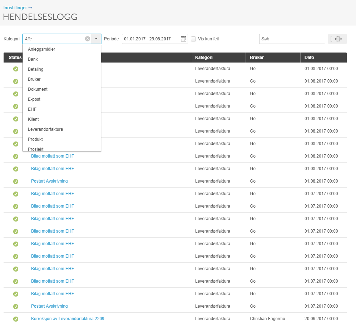Screen dimensions: 356x323
Task: Click the status checkmark in the Postert Avskrivning 01.08.2017 row
Action: tap(16, 182)
